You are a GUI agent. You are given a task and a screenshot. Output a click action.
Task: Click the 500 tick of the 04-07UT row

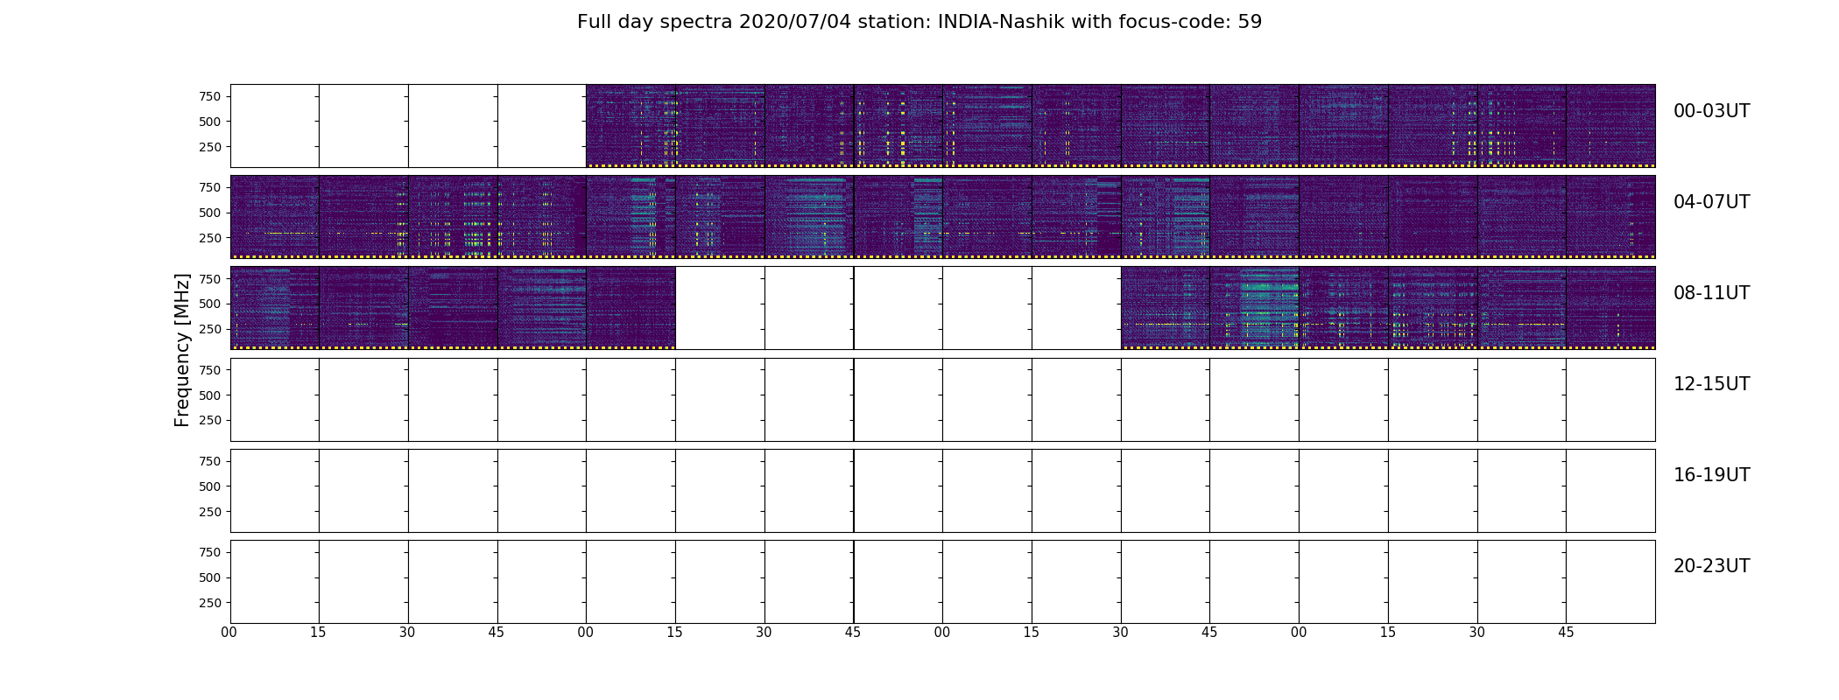[209, 213]
